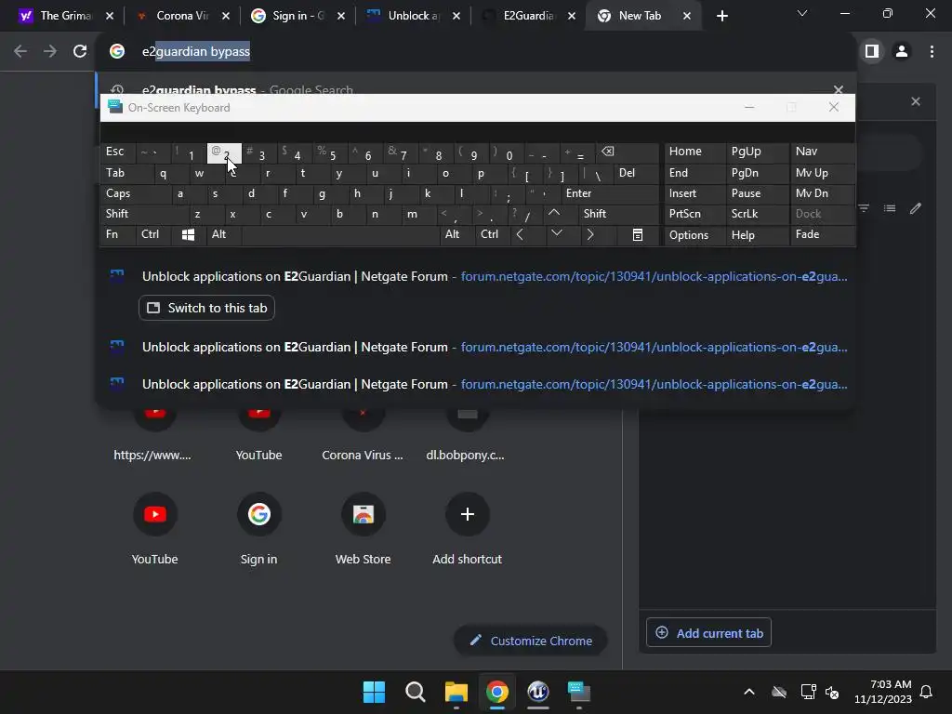952x714 pixels.
Task: Go forward in Chrome
Action: (50, 52)
